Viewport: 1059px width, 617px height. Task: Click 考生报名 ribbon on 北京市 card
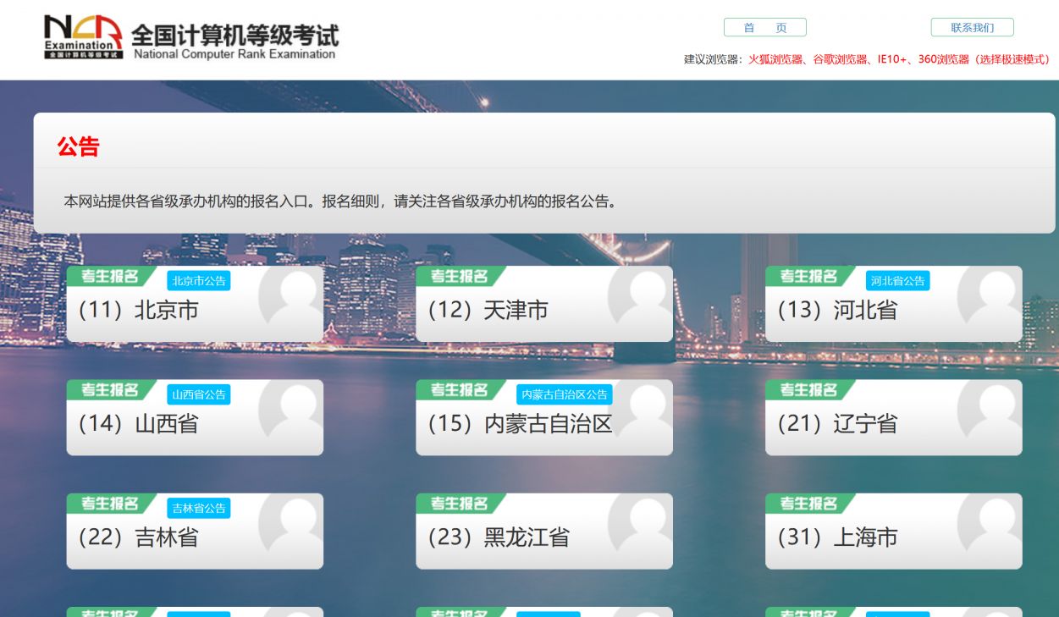click(x=110, y=276)
